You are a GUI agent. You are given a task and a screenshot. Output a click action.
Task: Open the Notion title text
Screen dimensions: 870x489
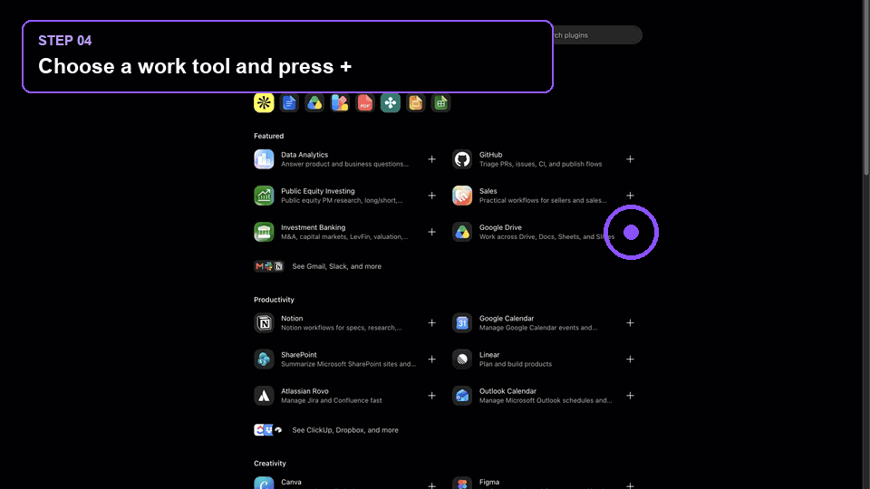pyautogui.click(x=292, y=318)
